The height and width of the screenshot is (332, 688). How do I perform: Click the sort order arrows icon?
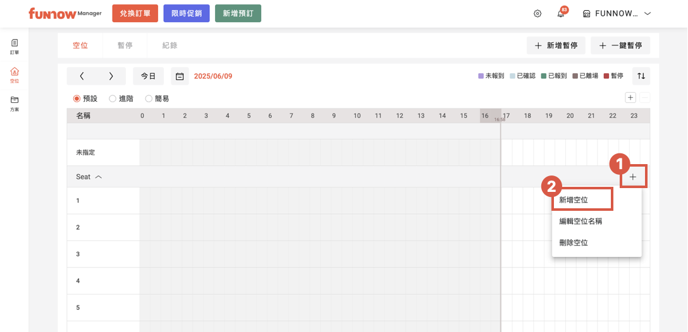(x=641, y=76)
